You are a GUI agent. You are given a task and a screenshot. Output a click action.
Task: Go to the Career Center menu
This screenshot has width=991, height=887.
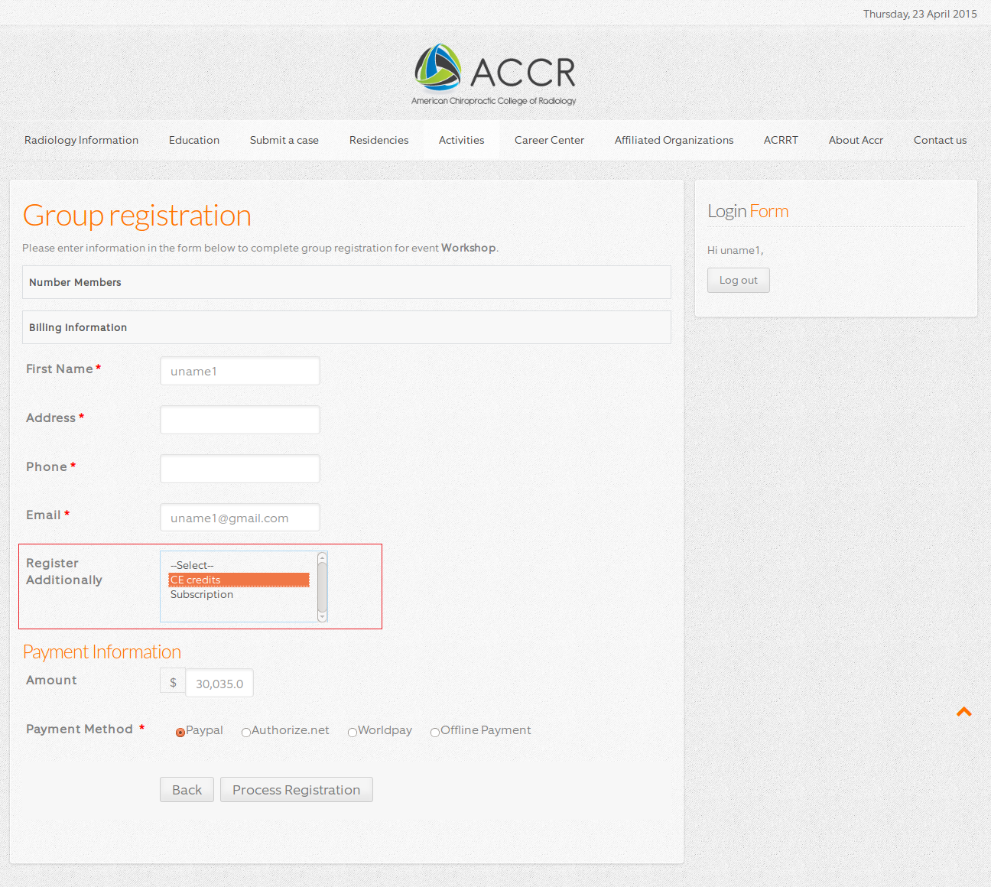(549, 140)
